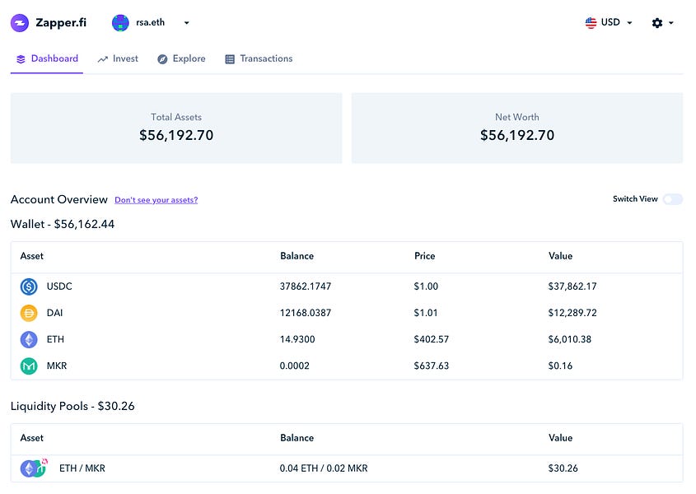Viewport: 696px width, 494px height.
Task: Click the Total Assets summary card
Action: (x=176, y=128)
